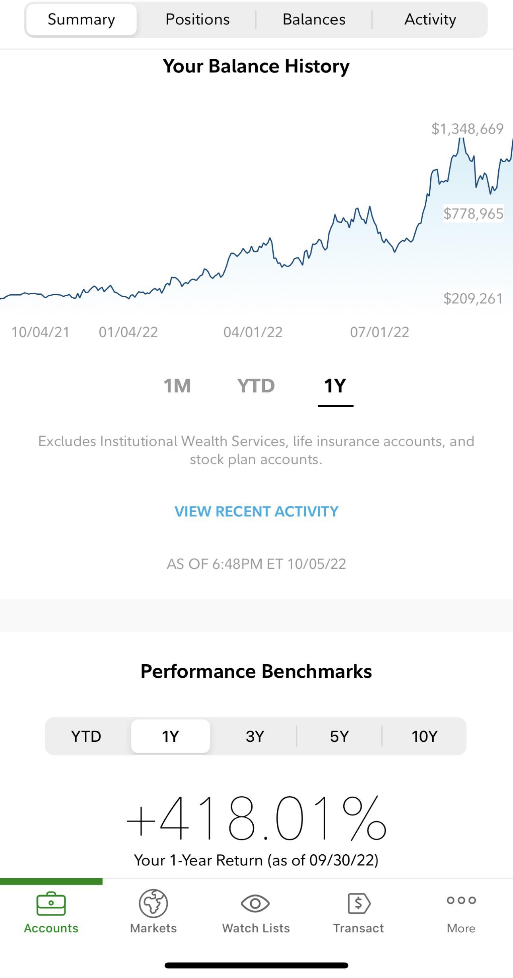This screenshot has width=513, height=978.
Task: Tap the Markets globe icon
Action: tap(153, 904)
